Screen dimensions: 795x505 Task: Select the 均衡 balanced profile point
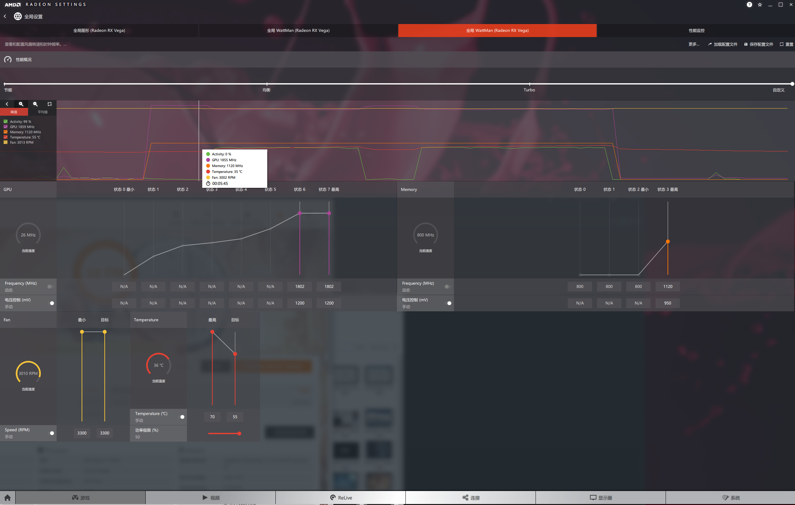[x=267, y=84]
